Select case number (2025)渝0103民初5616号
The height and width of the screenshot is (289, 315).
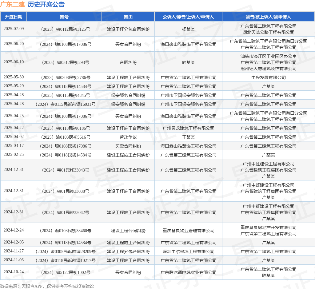64,137
